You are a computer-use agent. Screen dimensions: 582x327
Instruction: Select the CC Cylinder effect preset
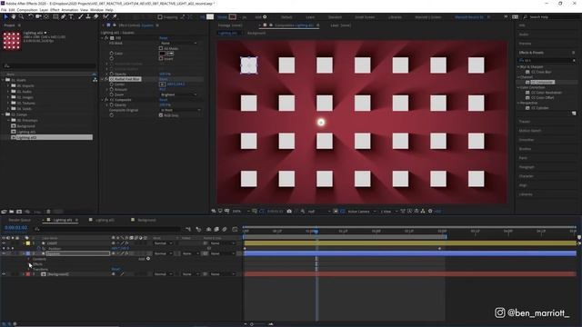[x=539, y=108]
